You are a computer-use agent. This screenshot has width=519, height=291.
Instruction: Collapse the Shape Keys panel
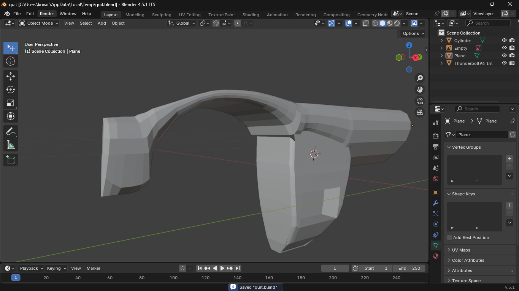pos(449,194)
